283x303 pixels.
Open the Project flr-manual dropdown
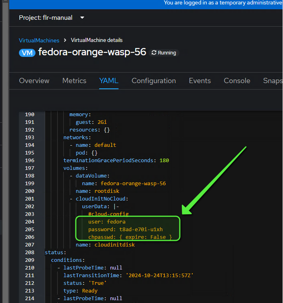point(52,18)
